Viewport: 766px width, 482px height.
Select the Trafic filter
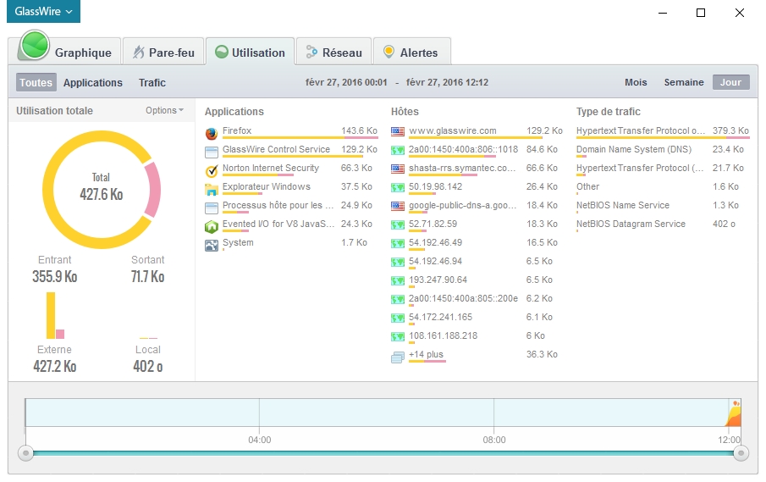152,82
